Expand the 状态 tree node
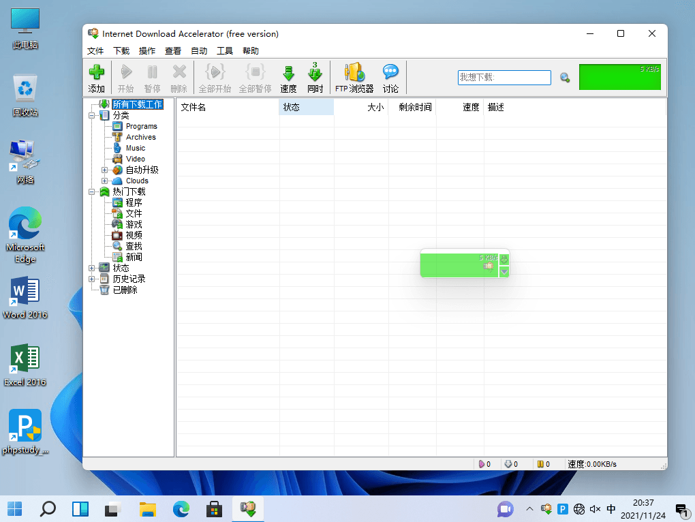The image size is (695, 522). pos(91,268)
